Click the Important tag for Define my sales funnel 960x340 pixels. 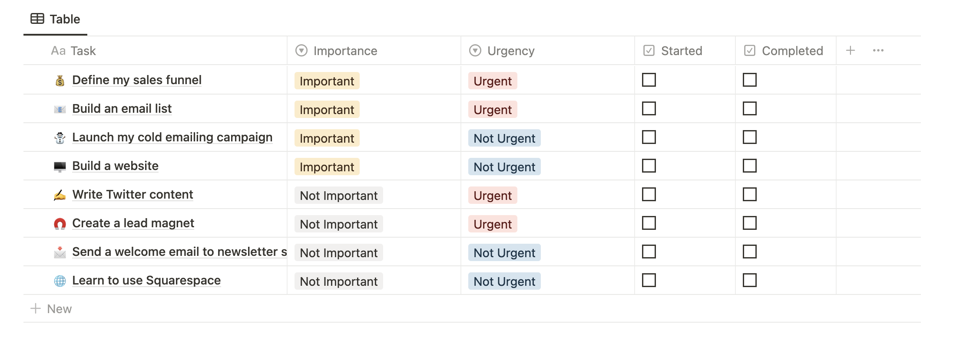coord(327,81)
